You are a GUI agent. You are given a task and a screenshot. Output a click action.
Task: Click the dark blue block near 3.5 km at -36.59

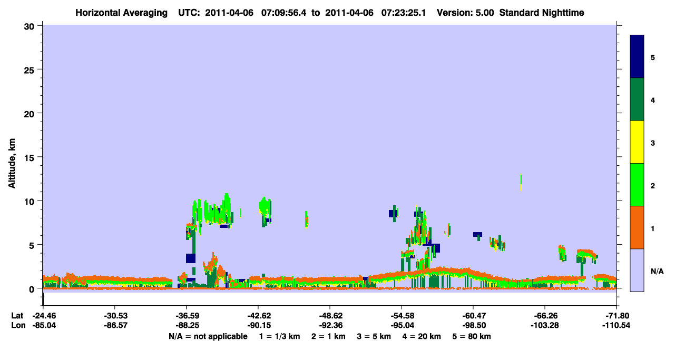[x=191, y=258]
